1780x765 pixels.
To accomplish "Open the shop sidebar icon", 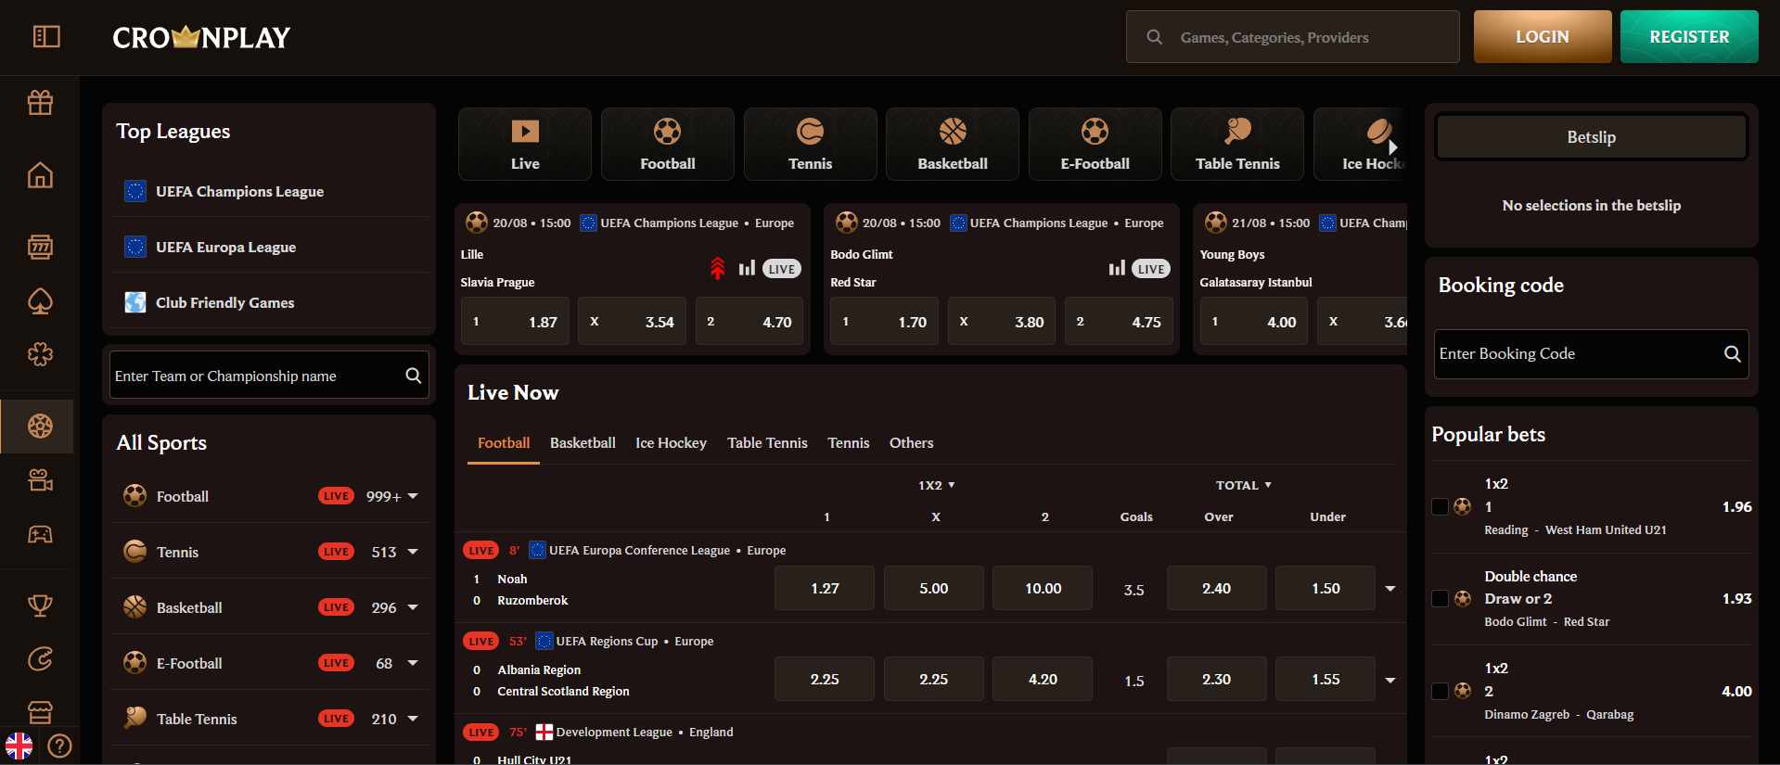I will (40, 712).
